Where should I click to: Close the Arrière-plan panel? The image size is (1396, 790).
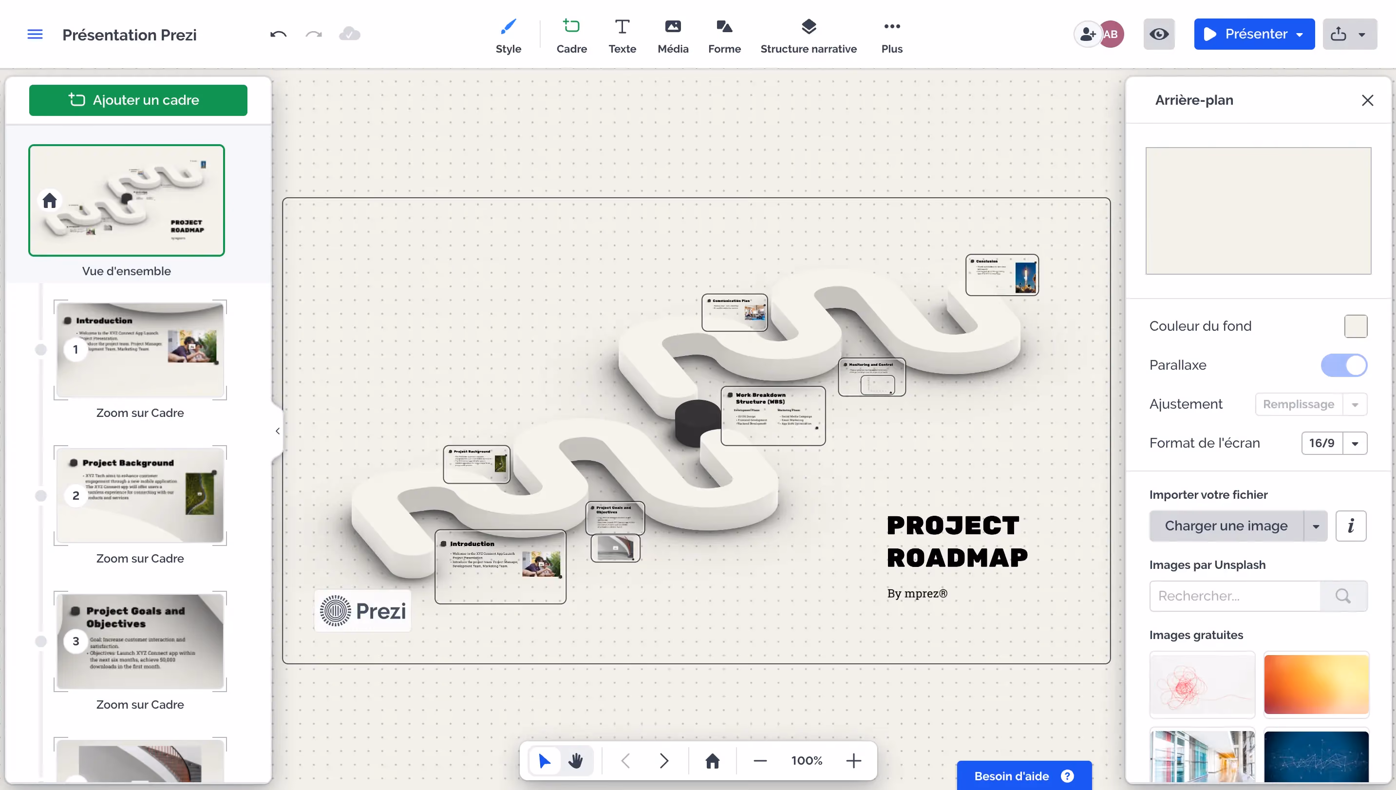(1367, 100)
